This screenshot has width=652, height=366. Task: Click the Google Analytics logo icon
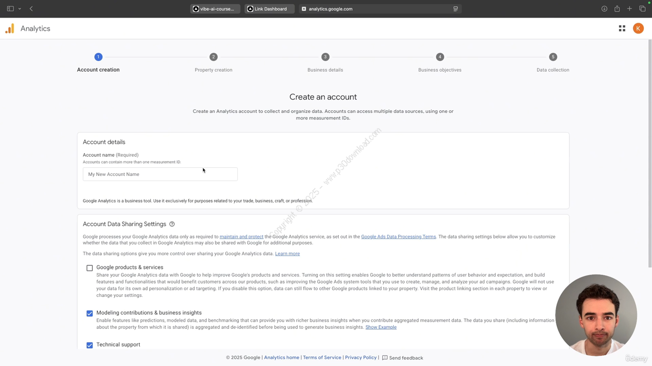point(10,28)
